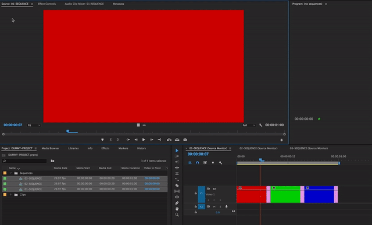Open 01-SEQUENCE timeline panel menu
Image resolution: width=372 pixels, height=225 pixels.
click(x=230, y=148)
